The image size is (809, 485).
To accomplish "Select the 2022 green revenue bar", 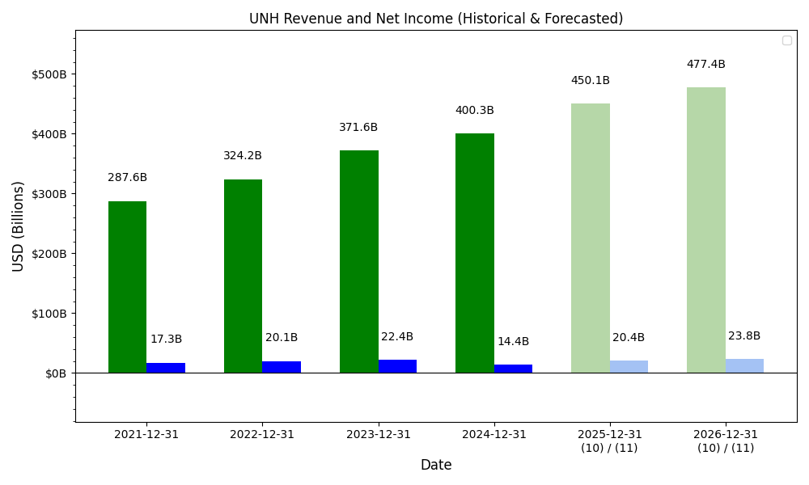I will click(x=243, y=276).
